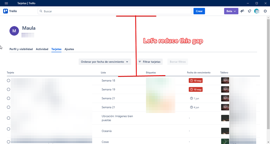The image size is (270, 144).
Task: Open the red 10 may badge on Semana 19
Action: click(x=196, y=90)
